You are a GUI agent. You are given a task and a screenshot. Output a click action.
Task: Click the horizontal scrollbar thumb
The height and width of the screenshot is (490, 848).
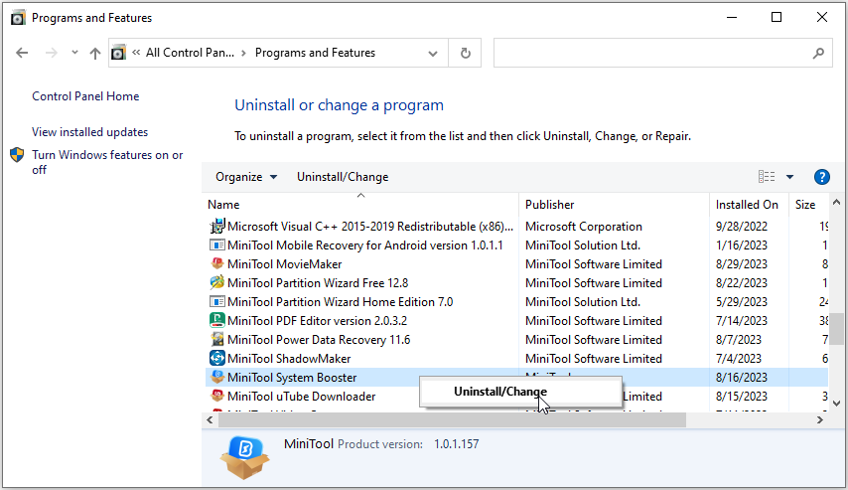[x=452, y=419]
